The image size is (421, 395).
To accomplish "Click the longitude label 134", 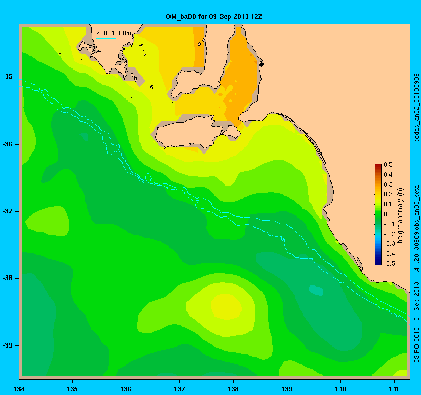I will click(x=19, y=389).
